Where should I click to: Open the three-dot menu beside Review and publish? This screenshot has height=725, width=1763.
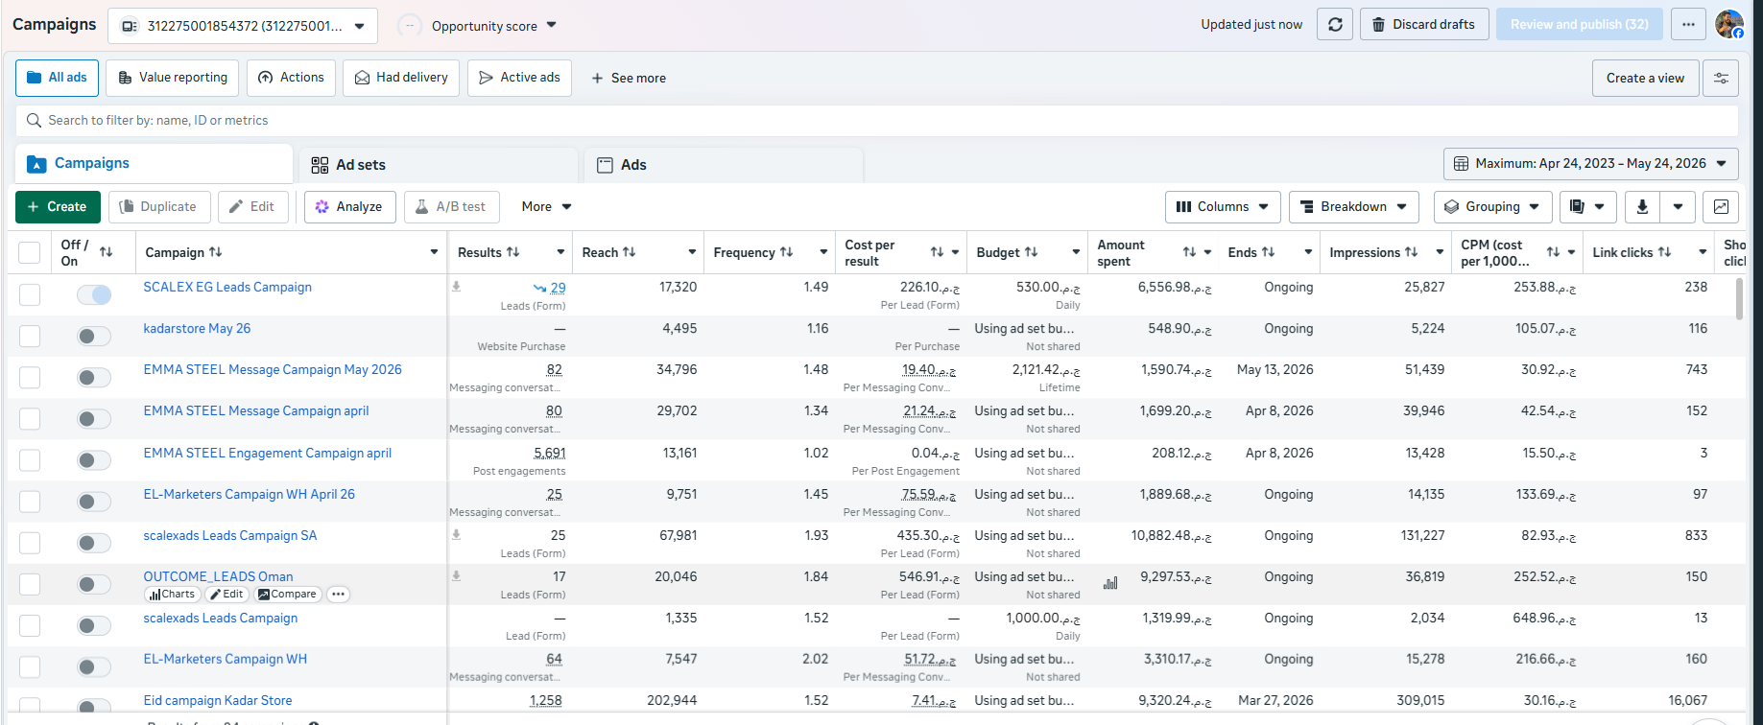click(x=1688, y=25)
